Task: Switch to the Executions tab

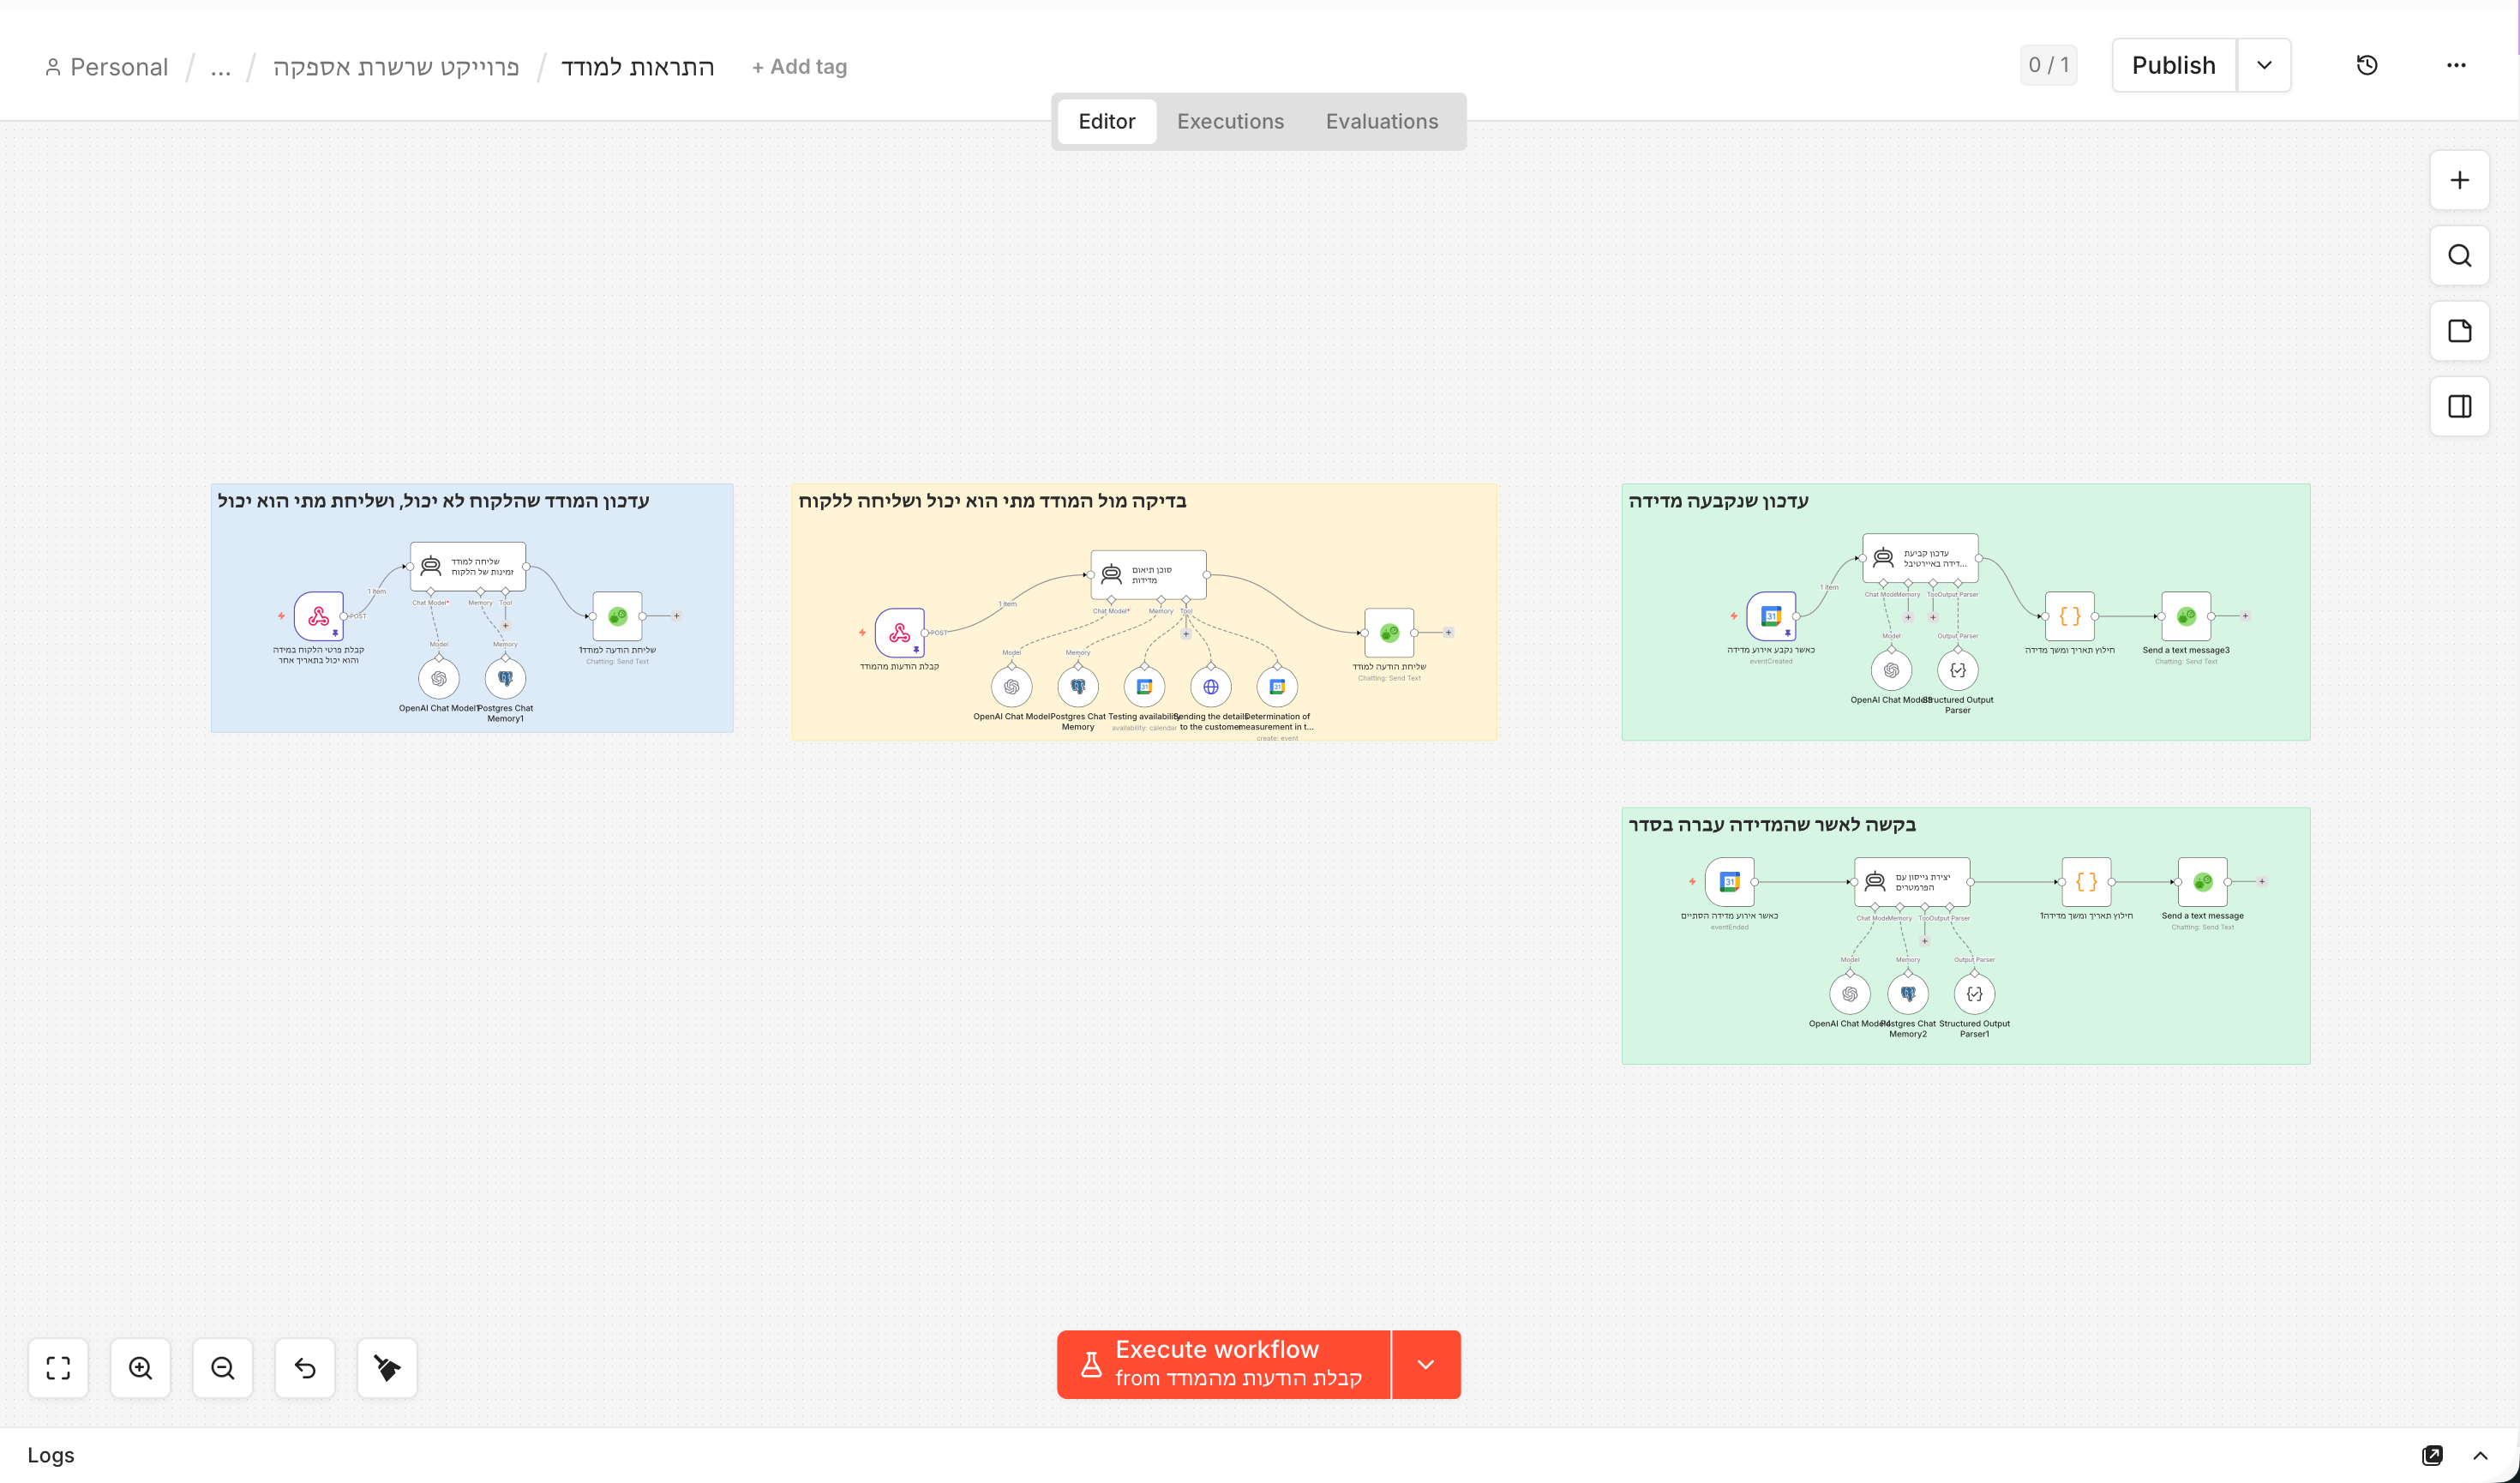Action: tap(1230, 121)
